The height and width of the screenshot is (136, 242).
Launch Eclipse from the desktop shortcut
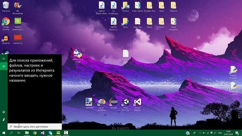(113, 103)
